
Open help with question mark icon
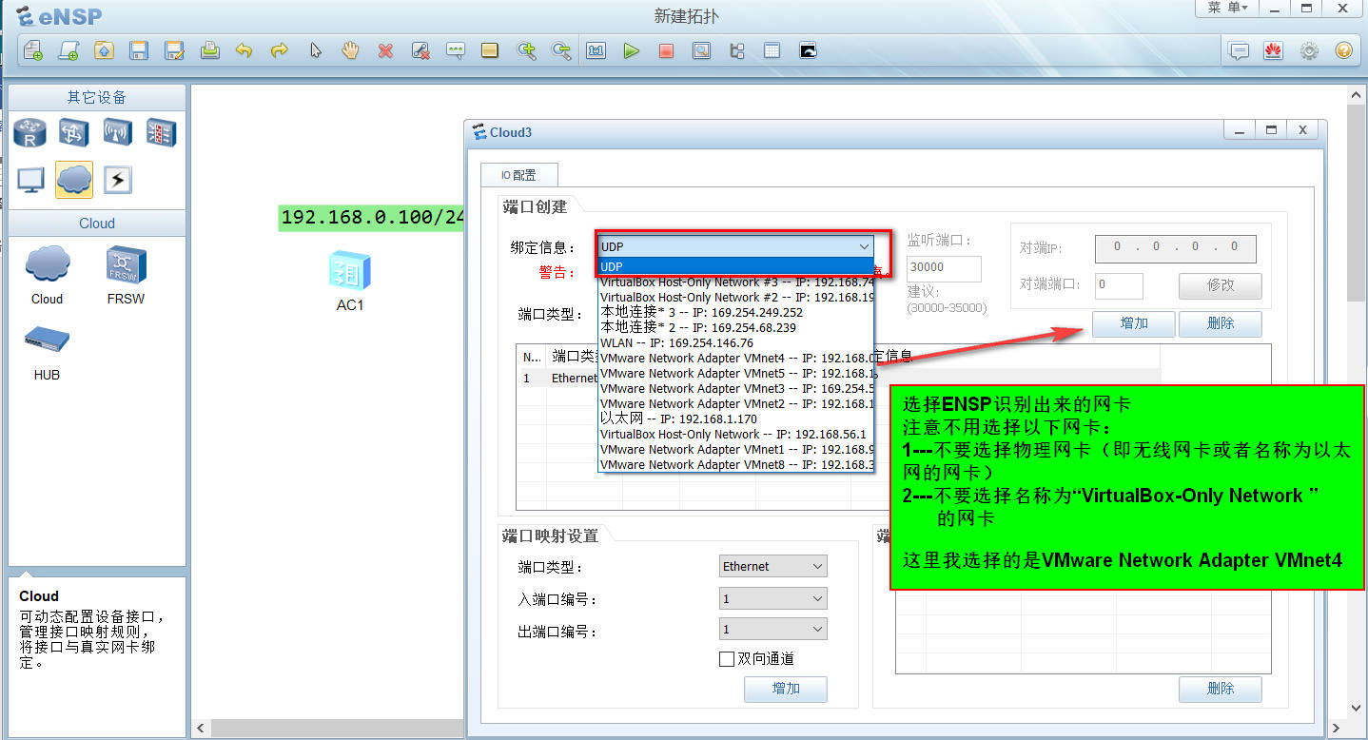click(1343, 50)
